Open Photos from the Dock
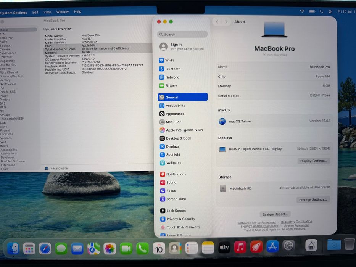This screenshot has height=267, width=356. pos(110,249)
